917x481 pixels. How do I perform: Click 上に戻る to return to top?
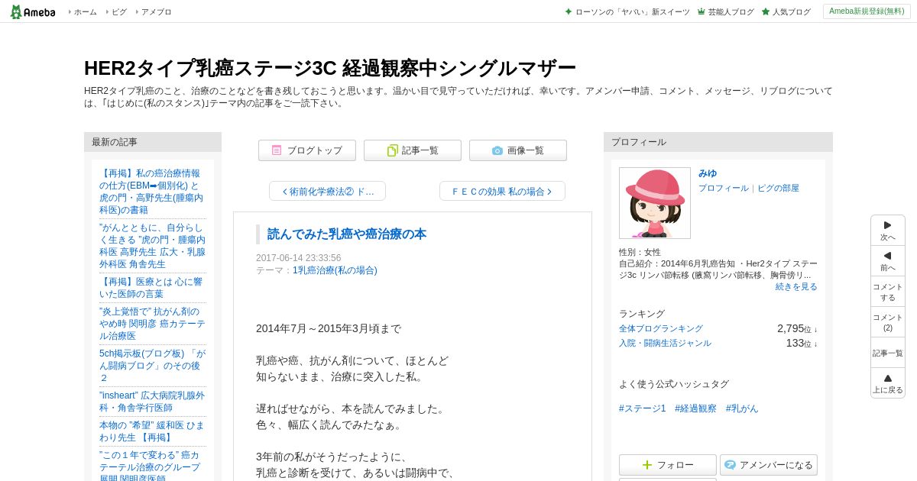tap(888, 383)
